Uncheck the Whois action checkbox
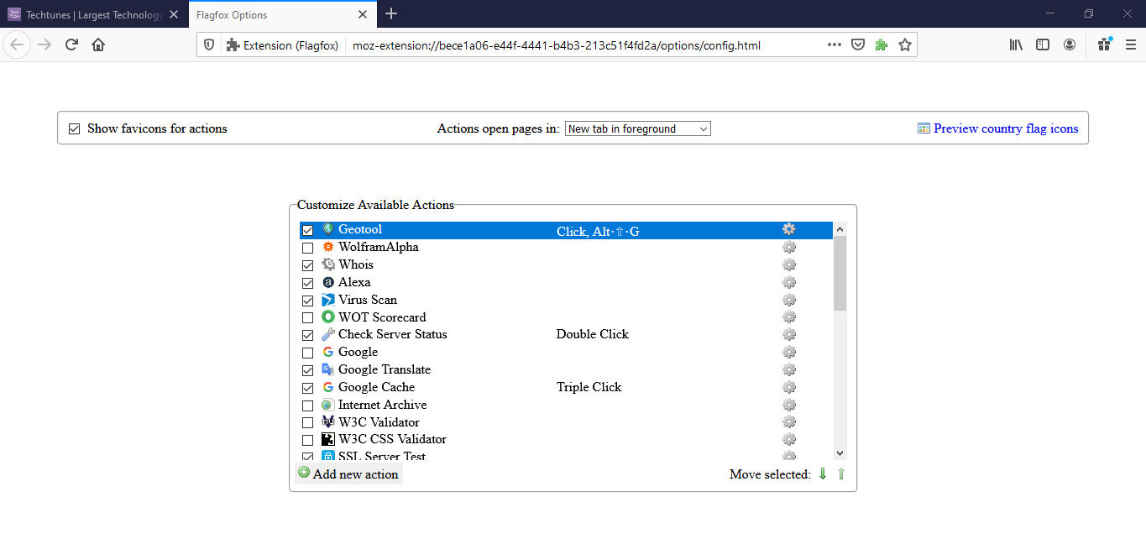Viewport: 1146px width, 539px height. [x=308, y=265]
